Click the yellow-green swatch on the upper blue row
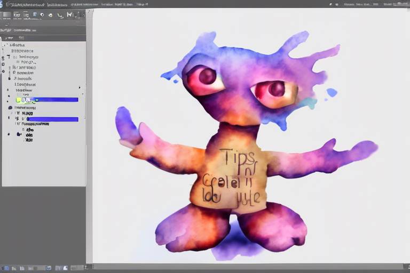Viewport: 410px width, 273px height. point(19,100)
